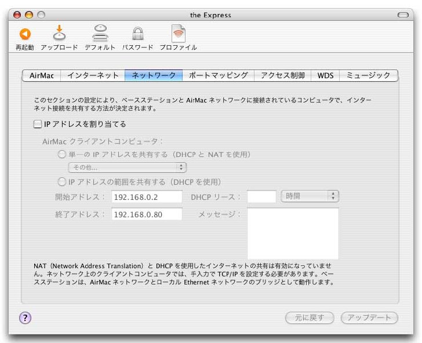Click the 'AirMac クライアントコンピュータ:' label
The height and width of the screenshot is (343, 422).
coord(103,141)
